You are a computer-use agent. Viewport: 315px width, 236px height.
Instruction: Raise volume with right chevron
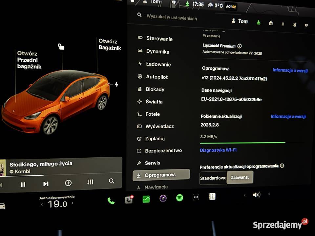point(269,194)
